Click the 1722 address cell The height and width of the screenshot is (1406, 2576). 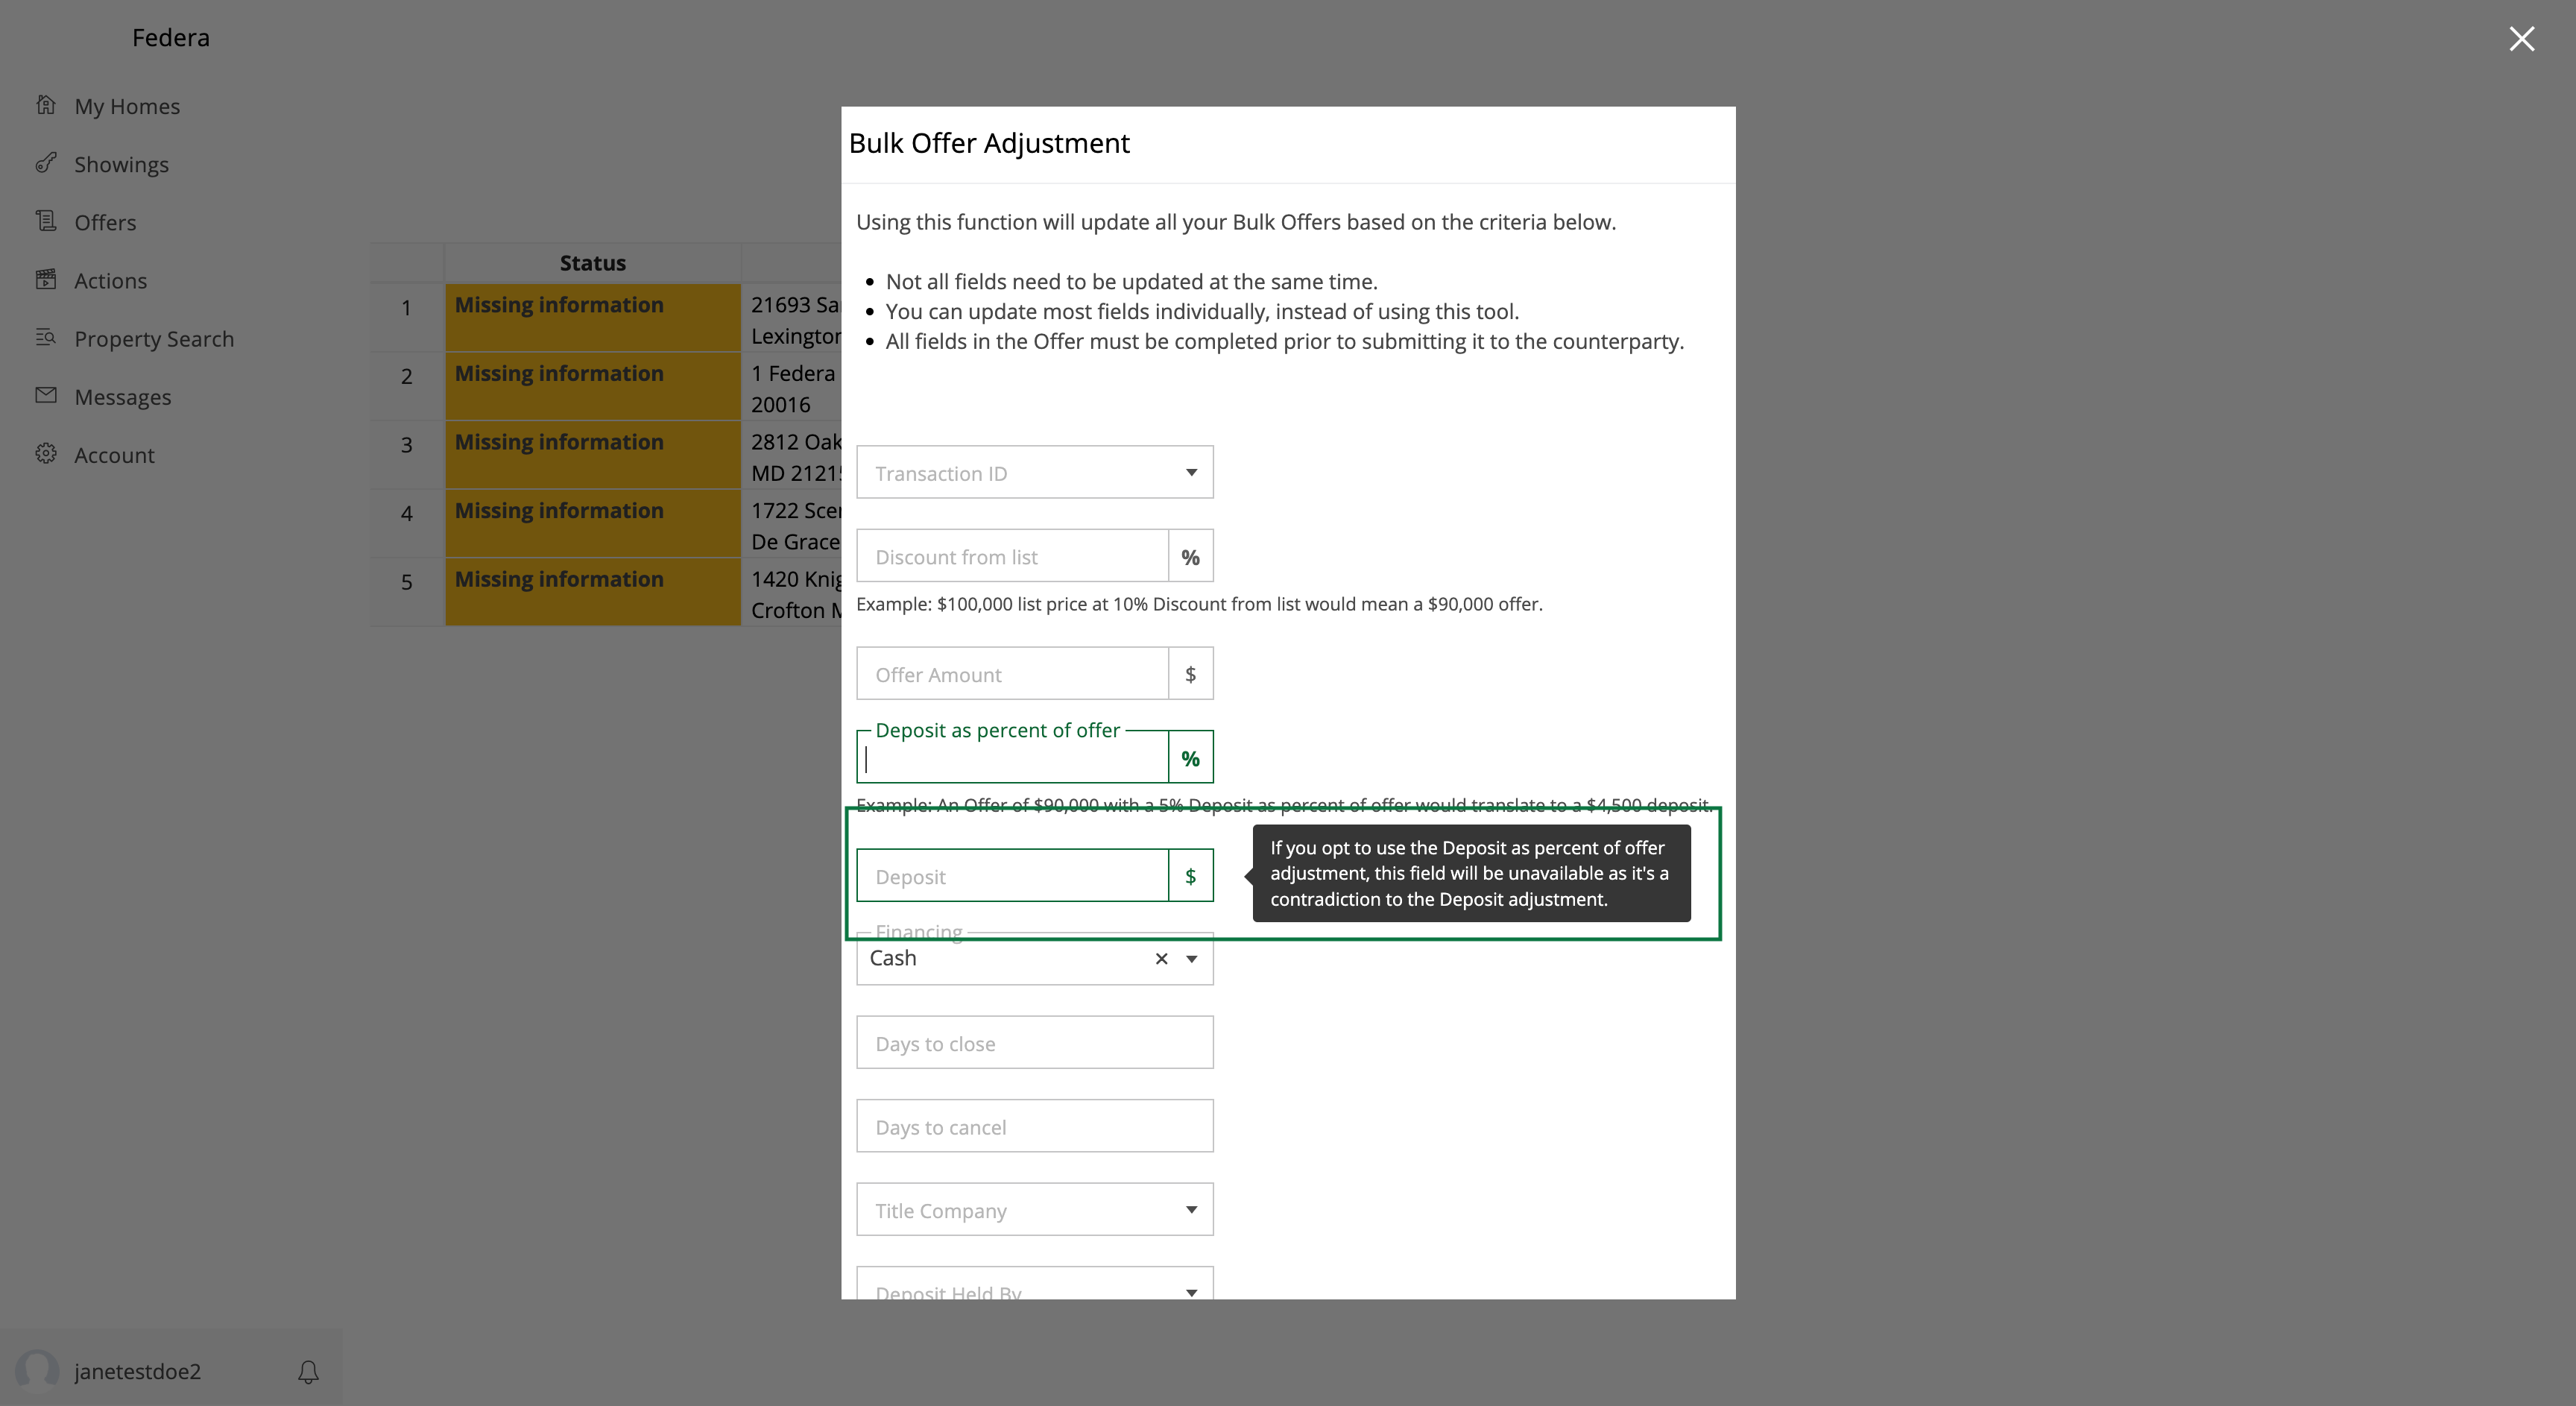tap(792, 525)
